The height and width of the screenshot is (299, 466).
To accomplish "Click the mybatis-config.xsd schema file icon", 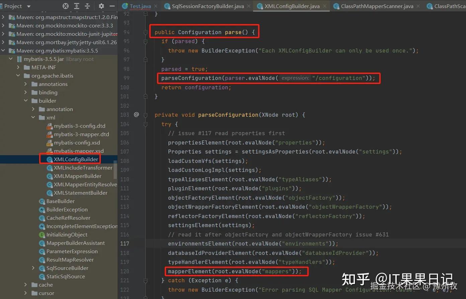I will [x=50, y=142].
